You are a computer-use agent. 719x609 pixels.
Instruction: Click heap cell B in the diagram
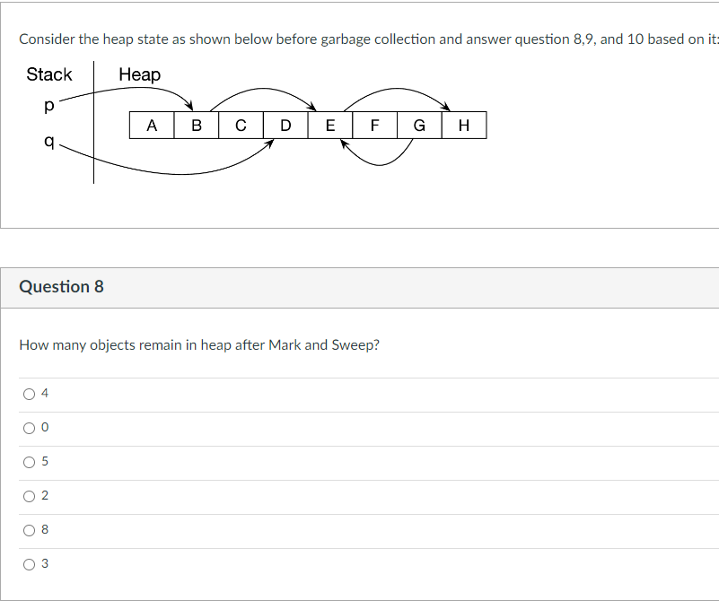[196, 125]
